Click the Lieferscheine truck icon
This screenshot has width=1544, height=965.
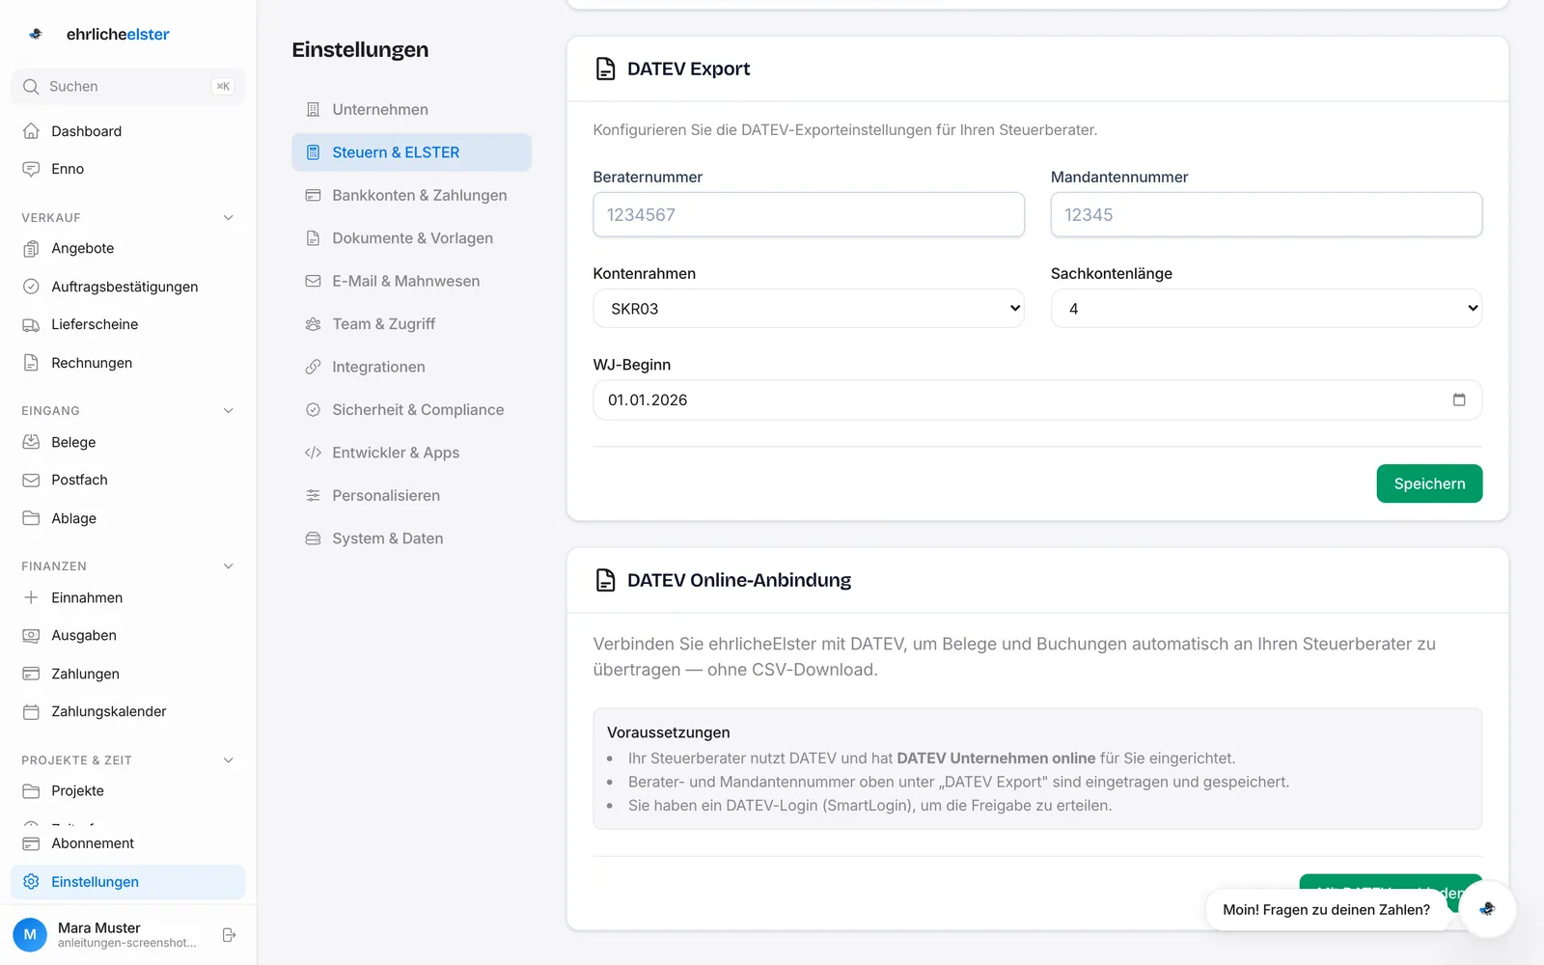[x=31, y=324]
